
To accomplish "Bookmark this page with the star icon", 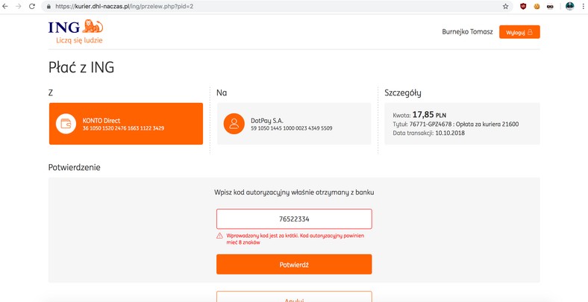I will click(505, 6).
